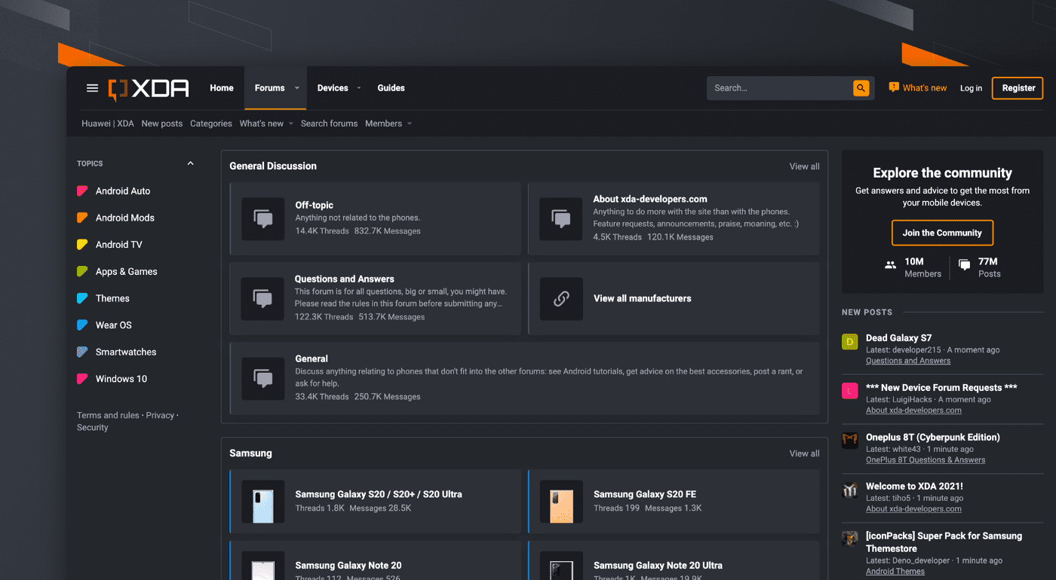Click the Dead Galaxy S7 poster avatar
This screenshot has width=1056, height=580.
(x=850, y=342)
